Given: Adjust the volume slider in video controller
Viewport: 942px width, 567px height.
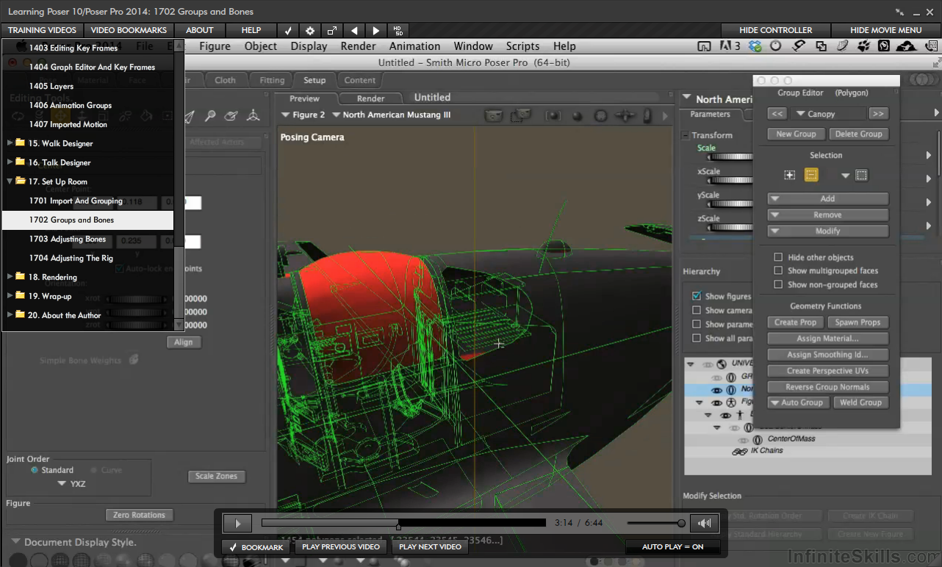Looking at the screenshot, I should point(655,524).
